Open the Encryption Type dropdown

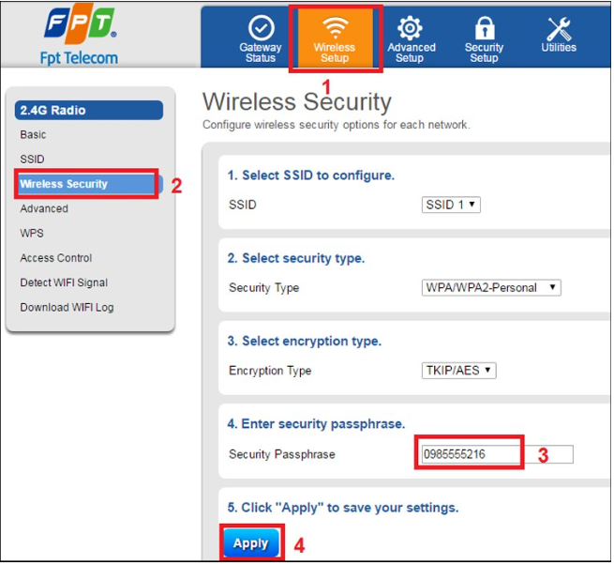point(458,371)
